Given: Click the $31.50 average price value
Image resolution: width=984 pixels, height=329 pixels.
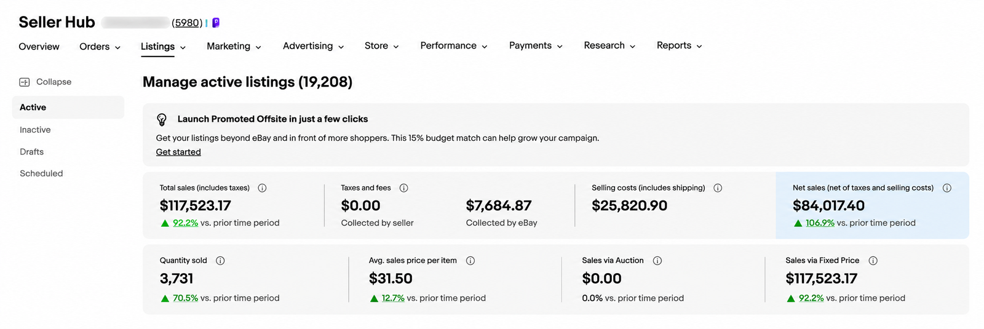Looking at the screenshot, I should point(391,279).
